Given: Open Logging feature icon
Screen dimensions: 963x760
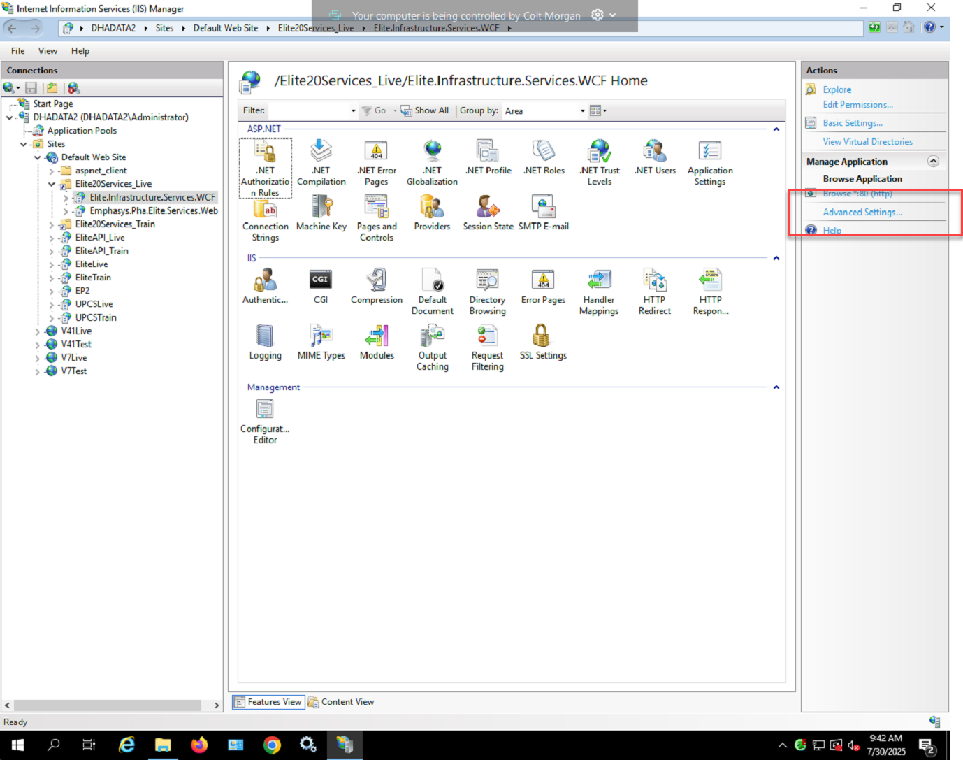Looking at the screenshot, I should 265,343.
